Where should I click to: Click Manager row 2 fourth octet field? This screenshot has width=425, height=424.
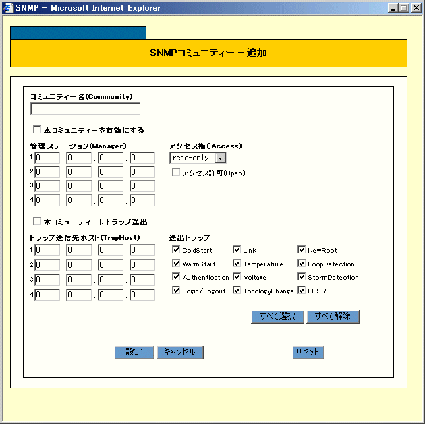[x=142, y=172]
